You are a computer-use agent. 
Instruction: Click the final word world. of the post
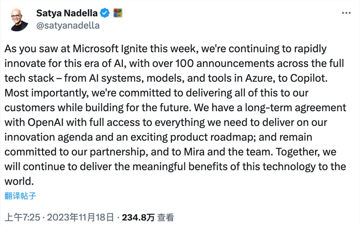tap(19, 181)
